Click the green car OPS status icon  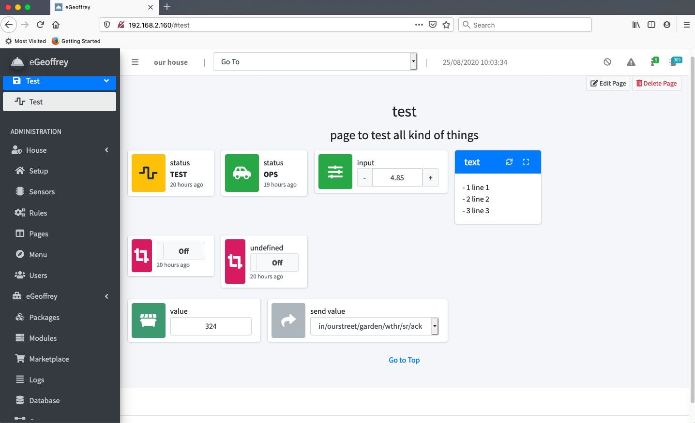coord(242,173)
